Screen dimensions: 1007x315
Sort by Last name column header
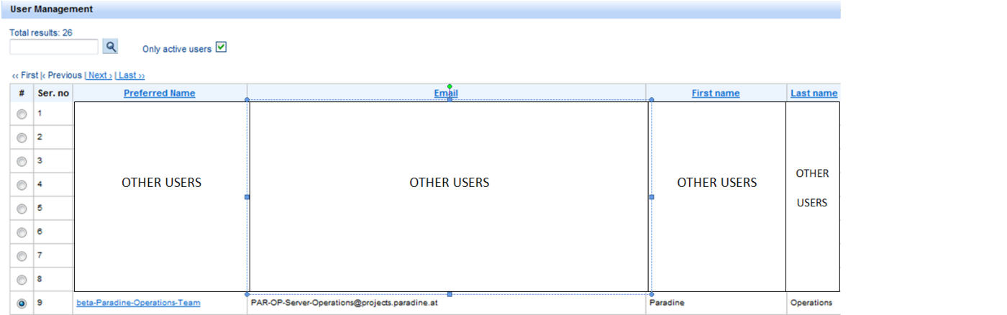814,93
